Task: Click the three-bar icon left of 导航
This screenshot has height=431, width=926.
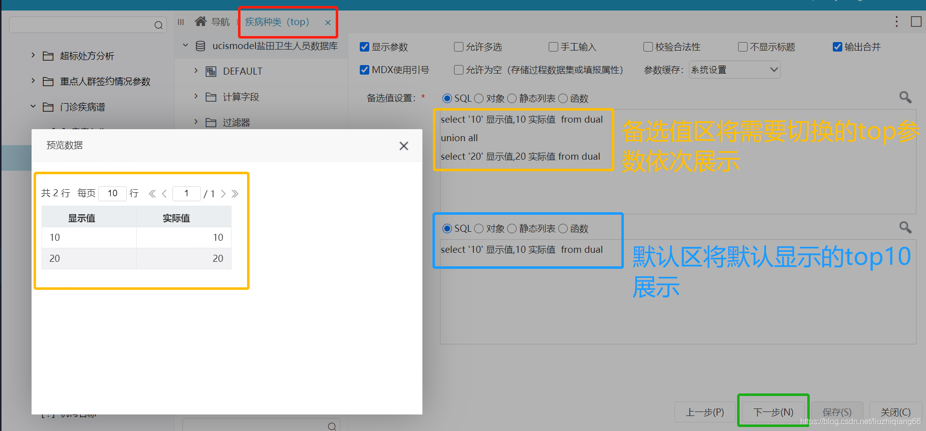Action: click(x=181, y=22)
